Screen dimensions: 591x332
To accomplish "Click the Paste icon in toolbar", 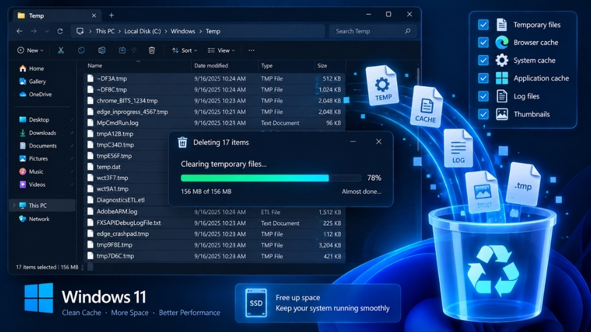I will pyautogui.click(x=102, y=50).
